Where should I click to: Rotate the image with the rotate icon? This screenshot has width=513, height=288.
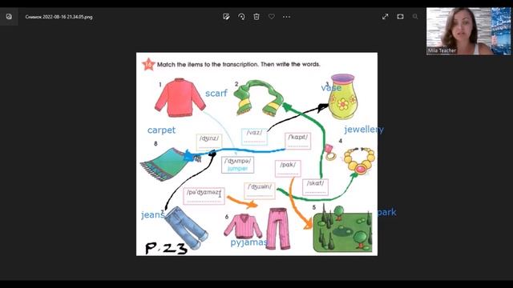pos(241,17)
